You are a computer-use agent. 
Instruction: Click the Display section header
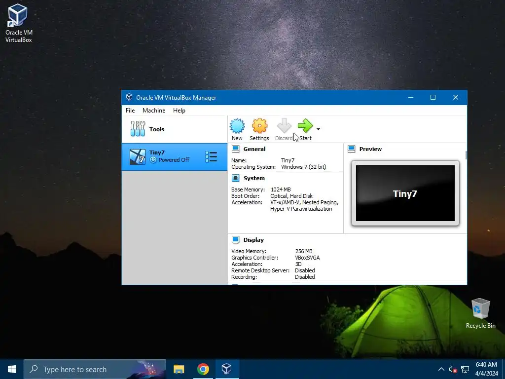coord(253,240)
